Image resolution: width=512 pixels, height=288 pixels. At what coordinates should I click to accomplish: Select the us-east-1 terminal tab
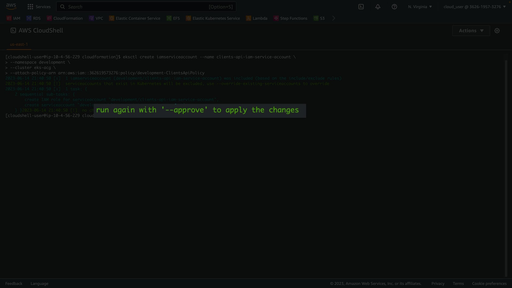click(19, 44)
